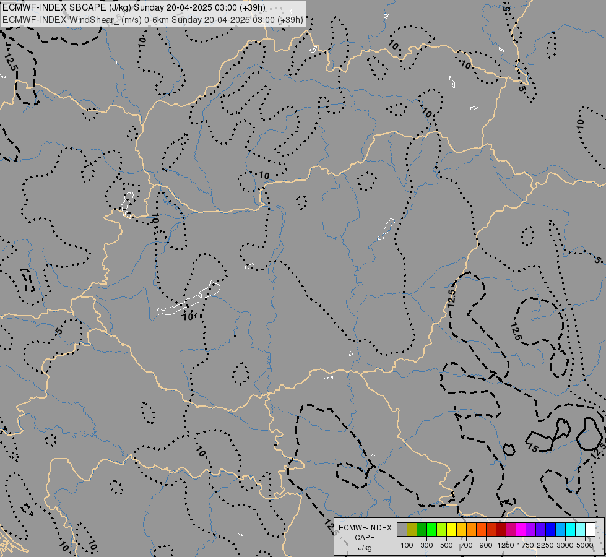Pick the pink-magenta swatch after 1250
The height and width of the screenshot is (557, 606).
(x=511, y=530)
